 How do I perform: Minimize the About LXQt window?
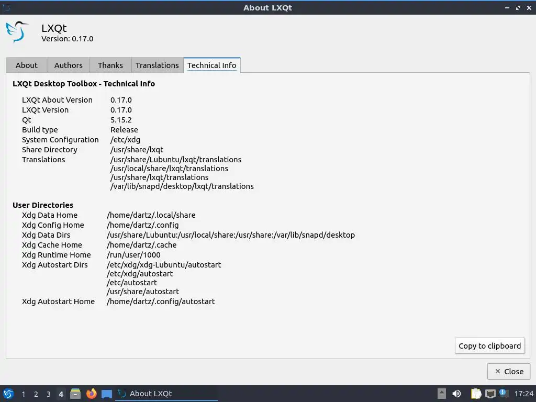(507, 7)
